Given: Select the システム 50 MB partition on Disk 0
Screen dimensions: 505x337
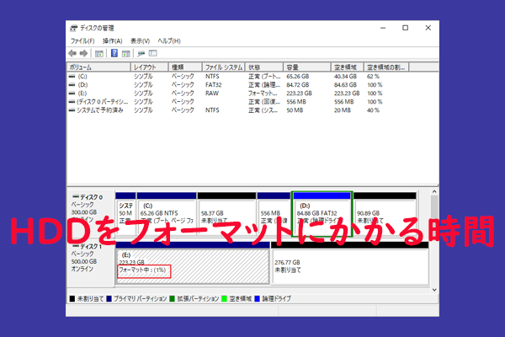Looking at the screenshot, I should (125, 215).
